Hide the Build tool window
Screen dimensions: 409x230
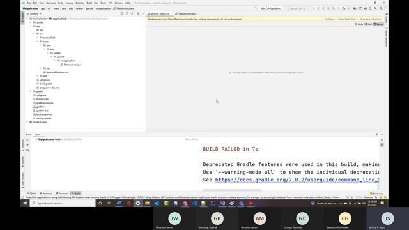(x=382, y=134)
